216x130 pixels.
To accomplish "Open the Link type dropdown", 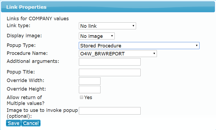I will coord(107,26).
